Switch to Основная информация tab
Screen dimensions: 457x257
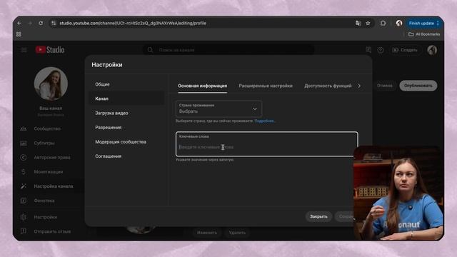[x=202, y=86]
